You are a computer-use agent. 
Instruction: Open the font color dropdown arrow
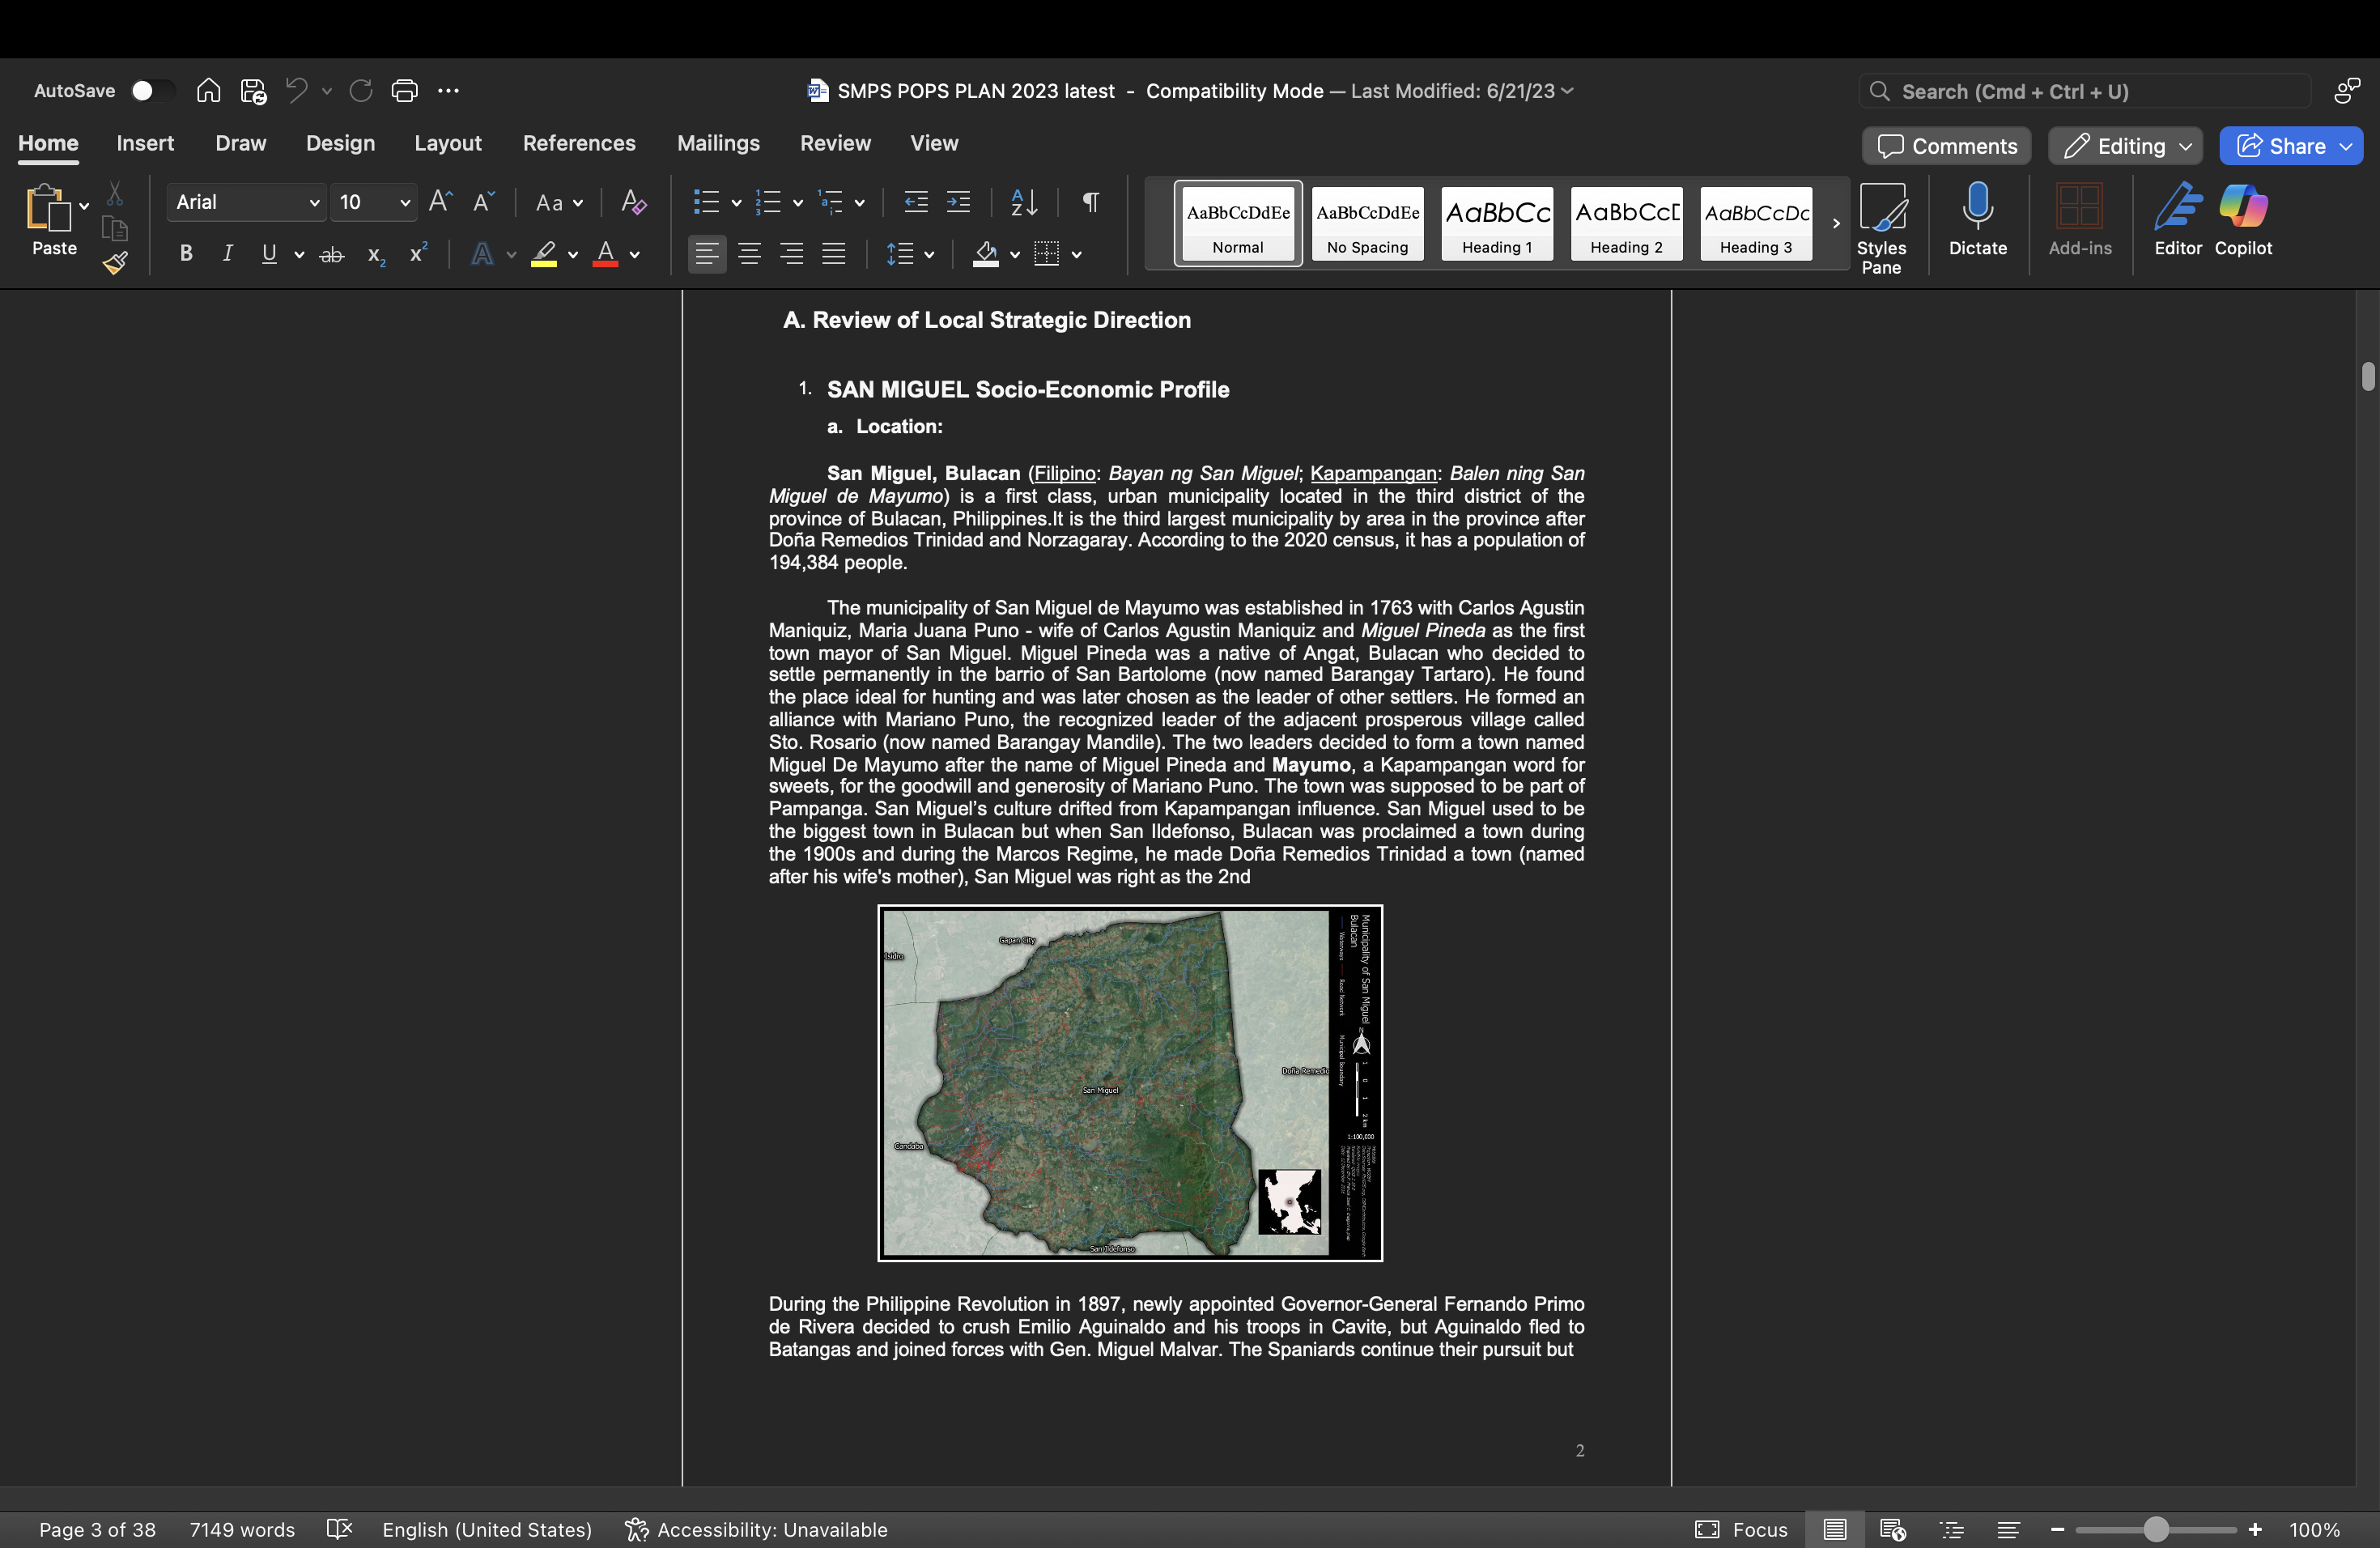635,255
